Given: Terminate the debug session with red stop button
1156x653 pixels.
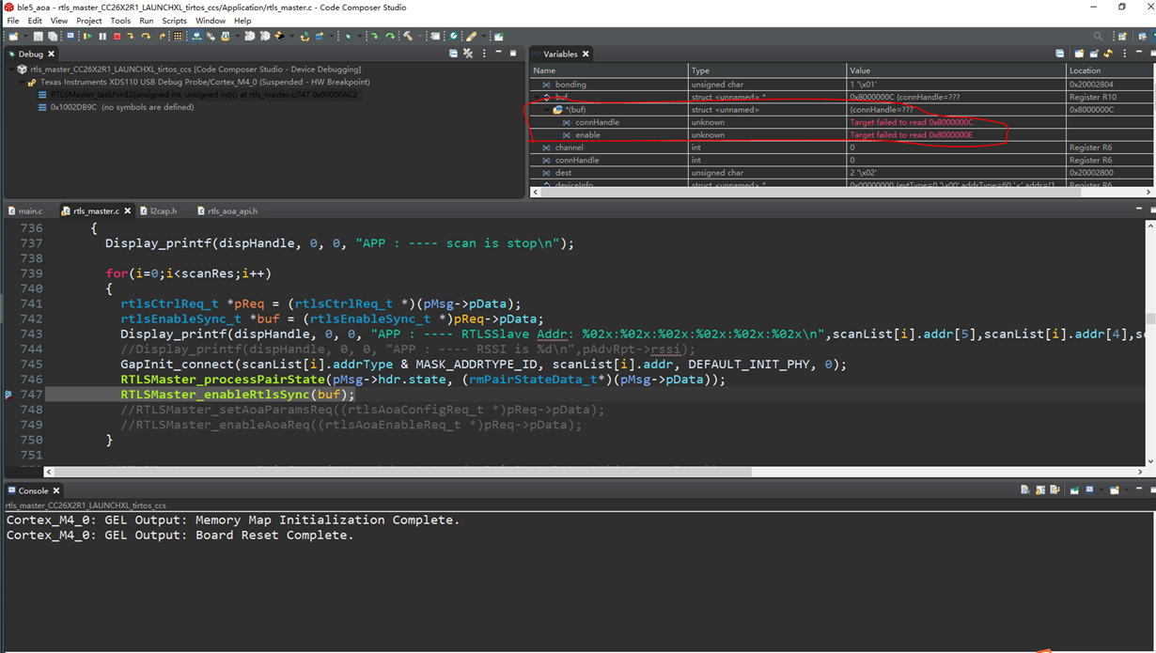Looking at the screenshot, I should (117, 36).
